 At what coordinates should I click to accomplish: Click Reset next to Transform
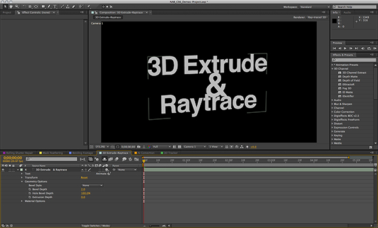84,178
